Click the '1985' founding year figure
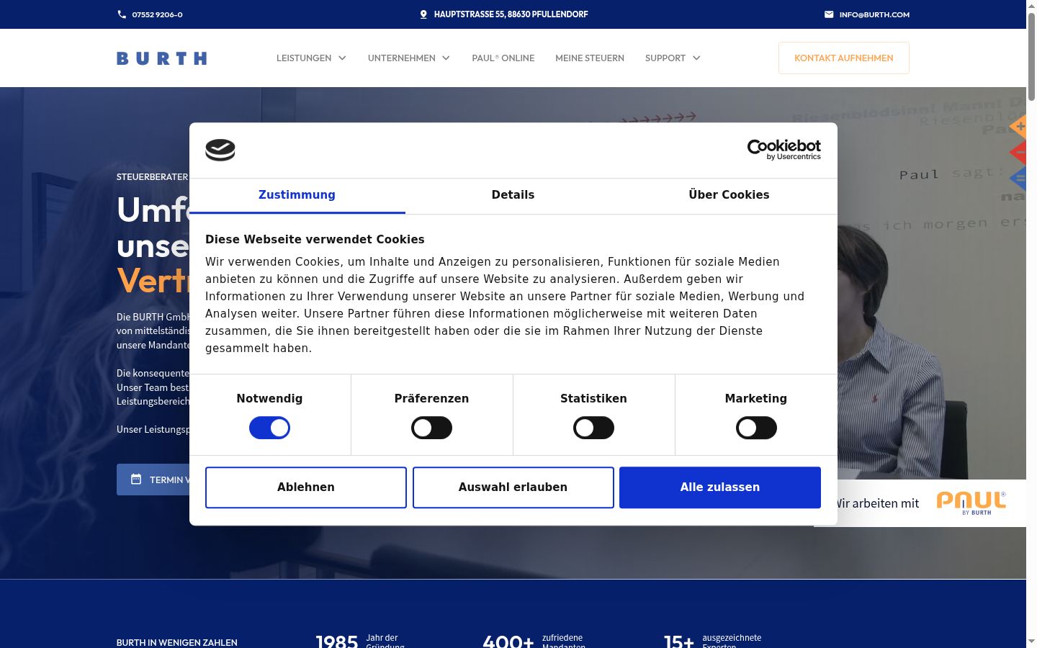 [337, 641]
